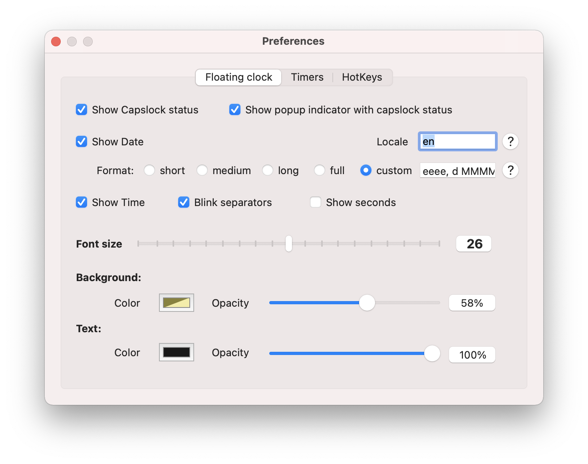Toggle the Show Date checkbox
588x464 pixels.
click(x=81, y=142)
